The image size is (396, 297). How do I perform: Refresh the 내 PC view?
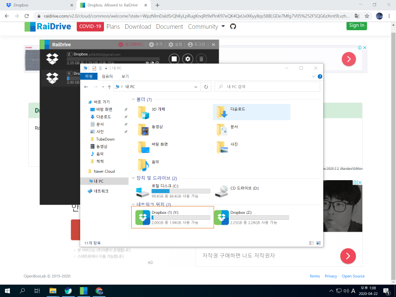(206, 87)
